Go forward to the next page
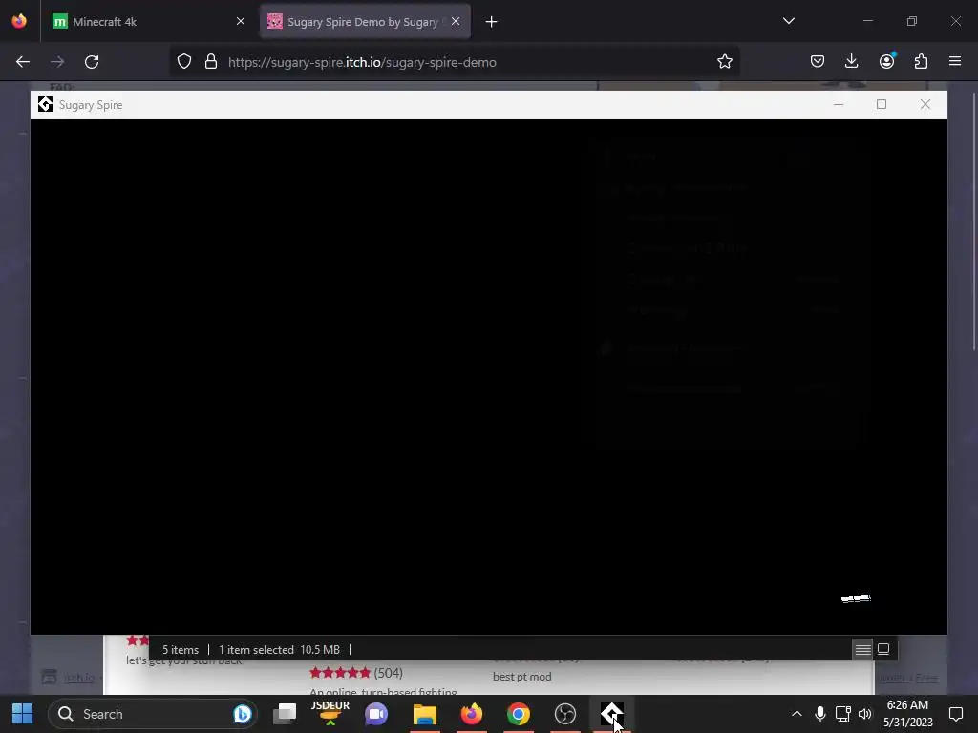 (57, 62)
